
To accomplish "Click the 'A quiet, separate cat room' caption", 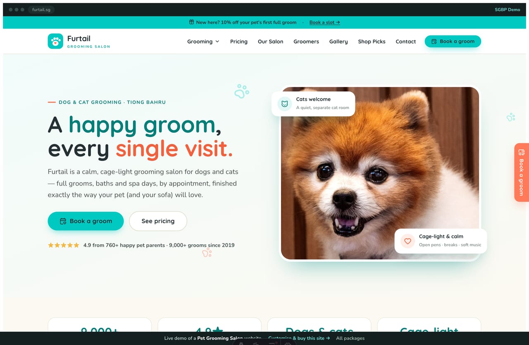I will 322,108.
